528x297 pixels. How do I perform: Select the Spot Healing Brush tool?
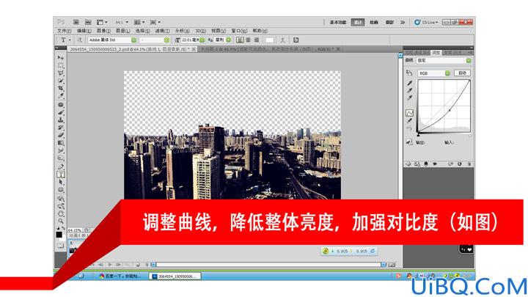[x=61, y=105]
